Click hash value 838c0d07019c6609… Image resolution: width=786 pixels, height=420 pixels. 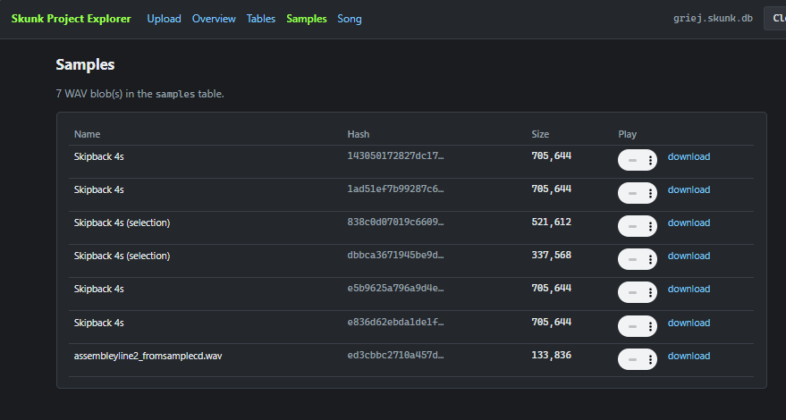click(x=395, y=222)
